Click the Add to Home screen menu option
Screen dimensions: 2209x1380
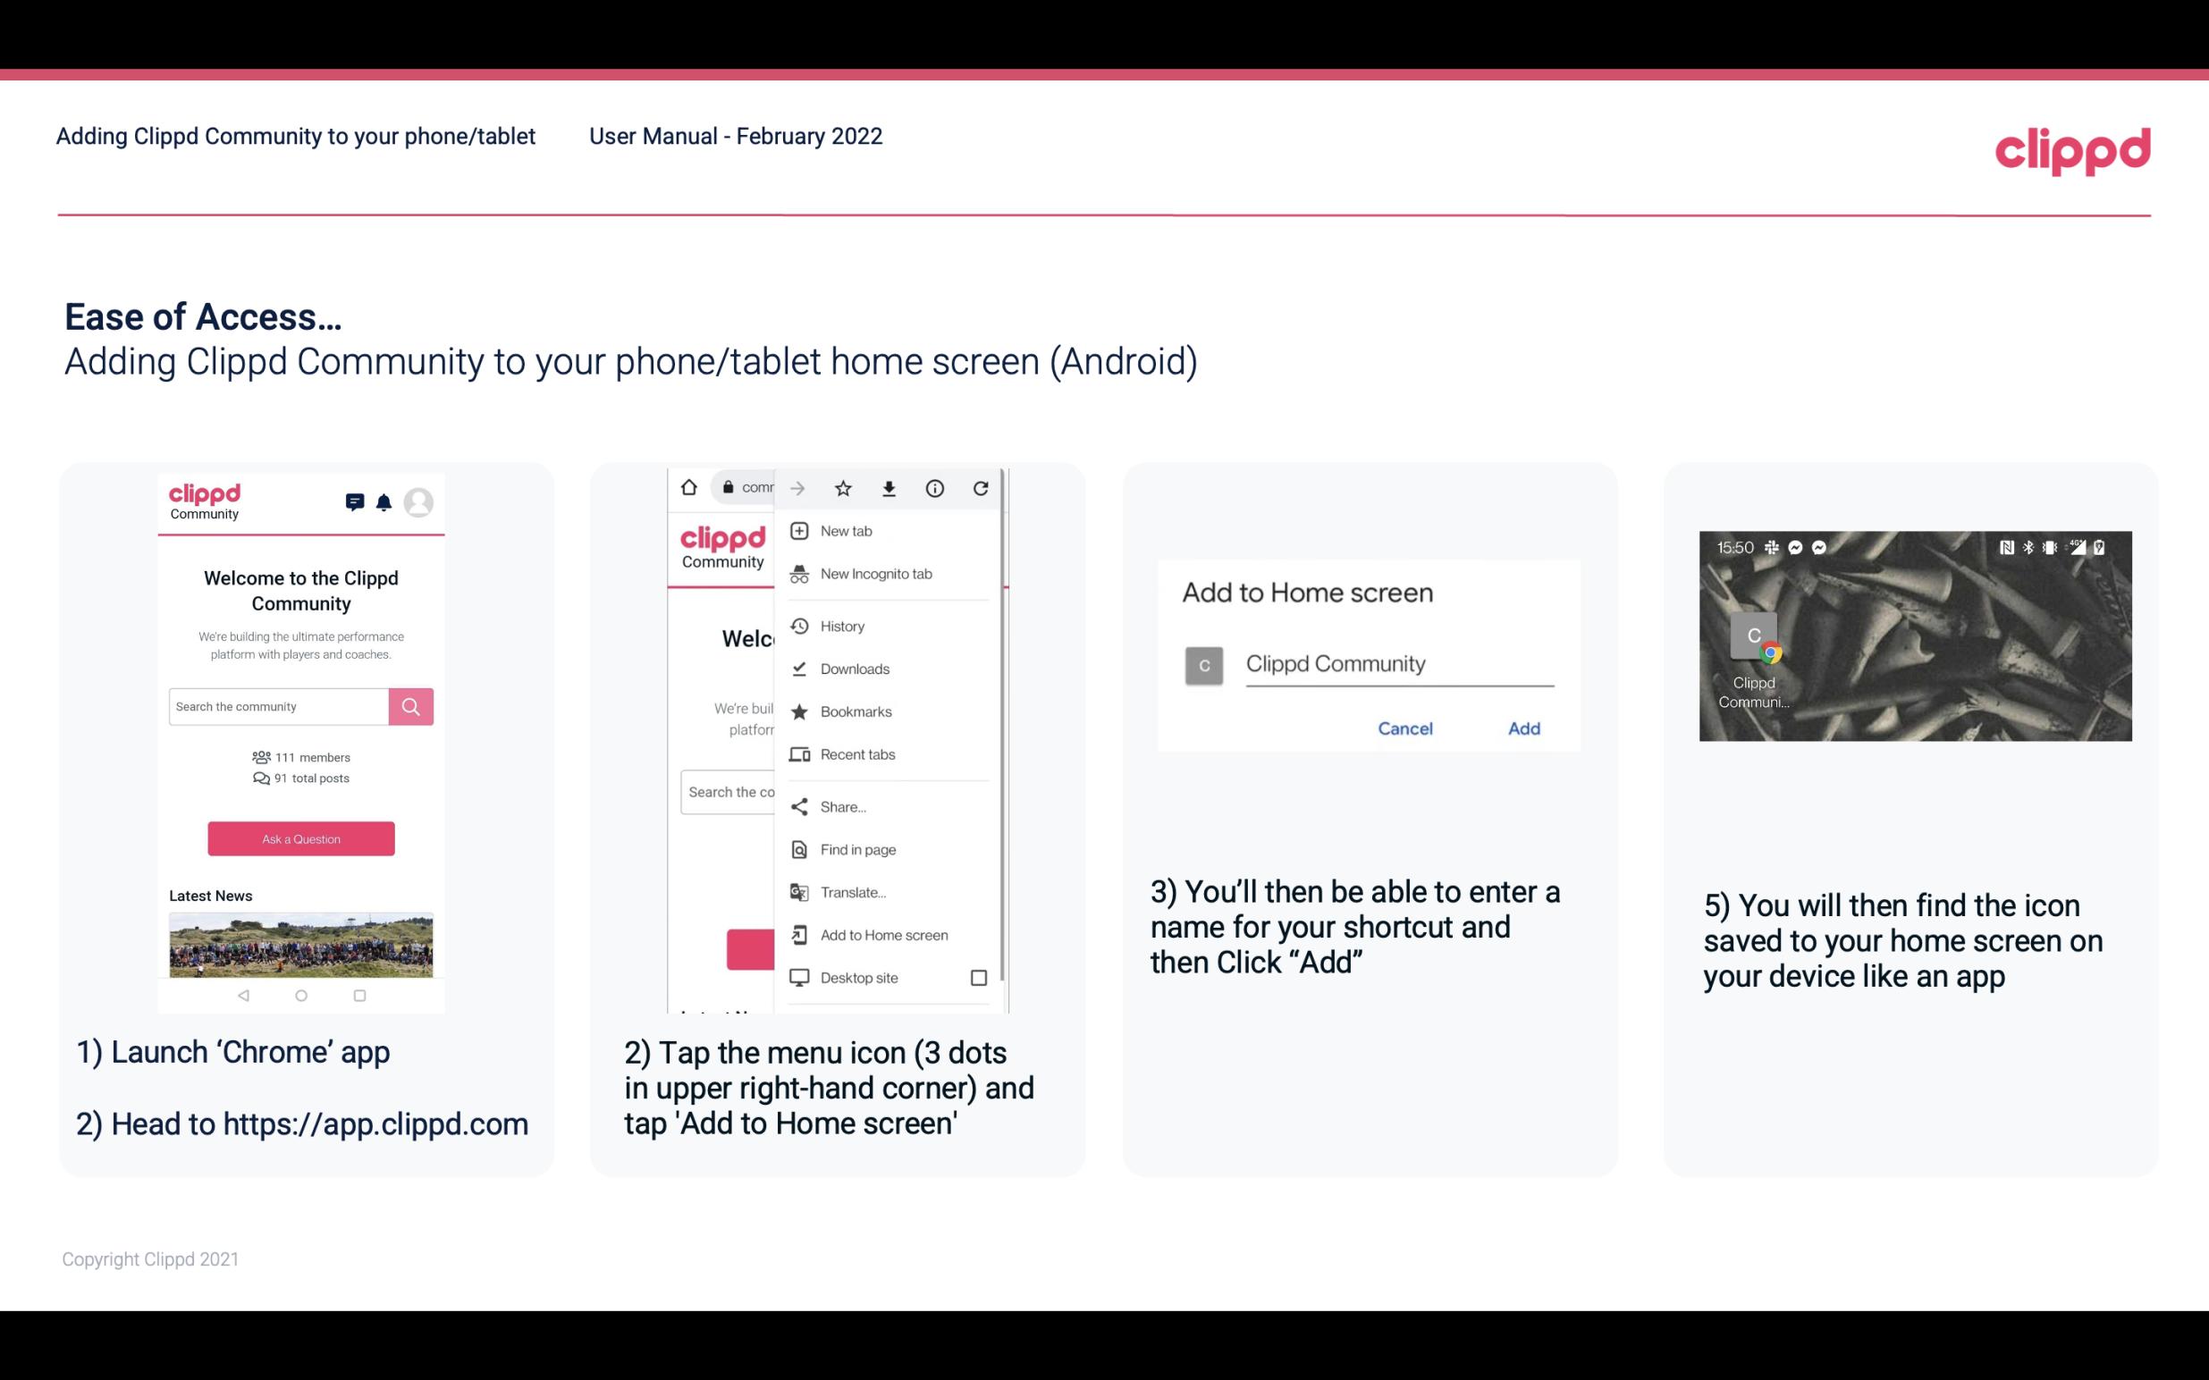882,935
